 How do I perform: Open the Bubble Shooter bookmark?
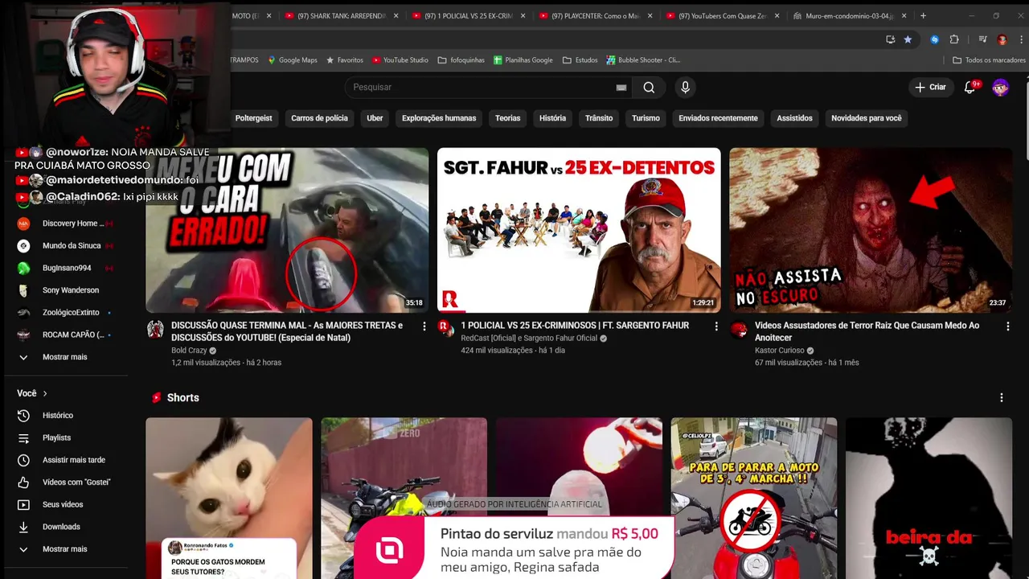click(643, 60)
